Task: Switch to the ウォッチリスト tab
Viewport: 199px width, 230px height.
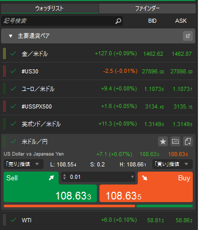Action: coord(50,8)
